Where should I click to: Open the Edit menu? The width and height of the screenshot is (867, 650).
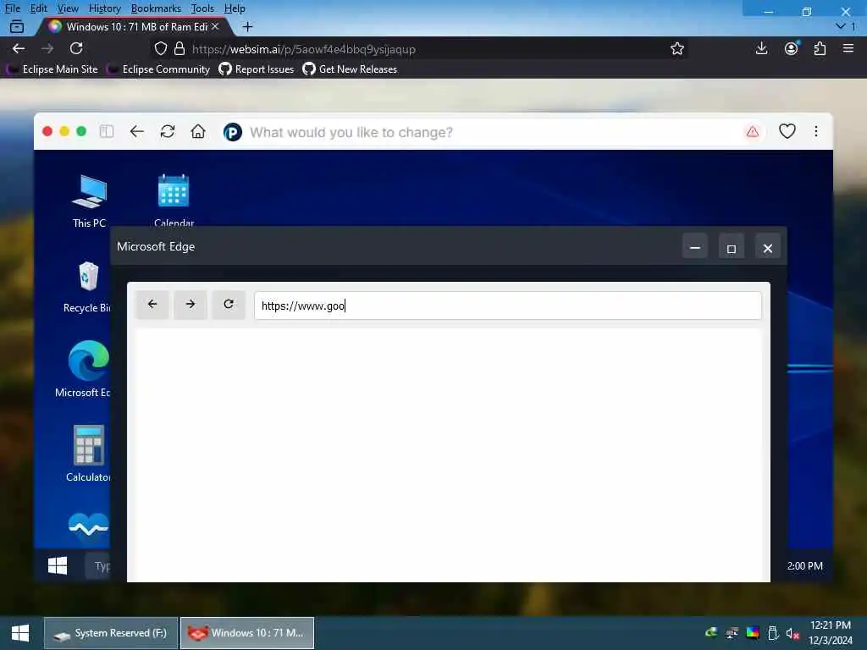38,8
